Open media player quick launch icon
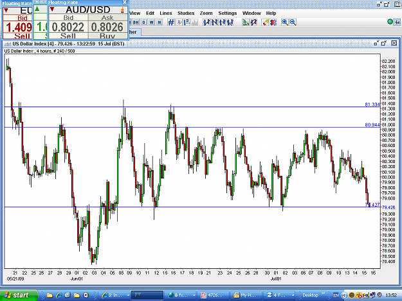This screenshot has width=402, height=301. pyautogui.click(x=86, y=295)
